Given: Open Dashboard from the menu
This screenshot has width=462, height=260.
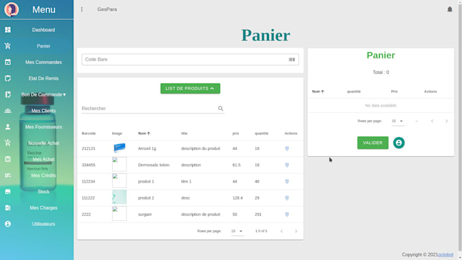Looking at the screenshot, I should [x=43, y=30].
